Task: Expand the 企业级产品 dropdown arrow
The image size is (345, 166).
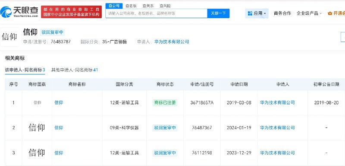Action: (320, 14)
